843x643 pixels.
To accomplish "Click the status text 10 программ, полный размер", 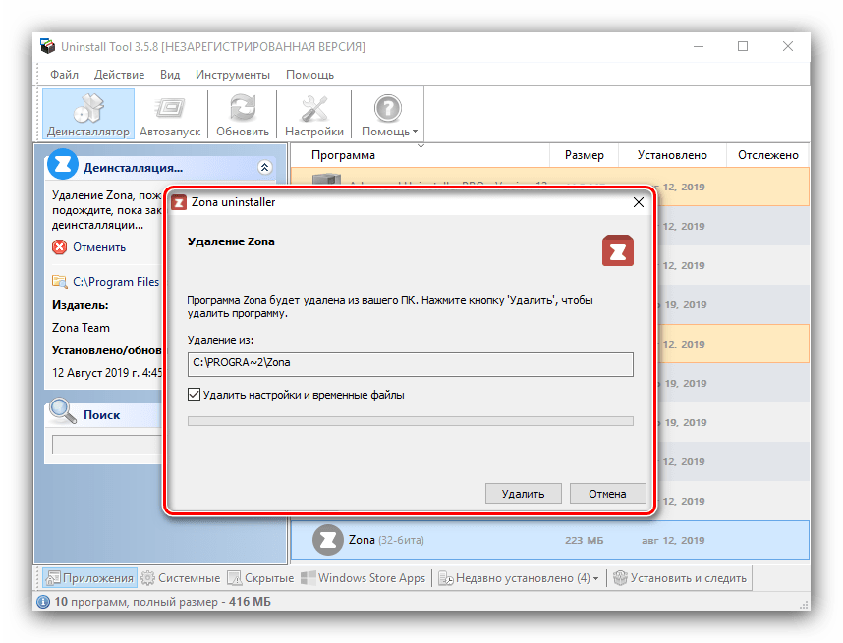I will (x=162, y=602).
